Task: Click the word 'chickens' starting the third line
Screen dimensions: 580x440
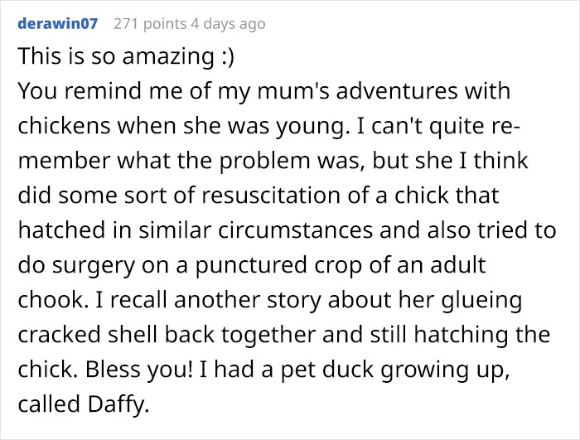Action: point(64,125)
